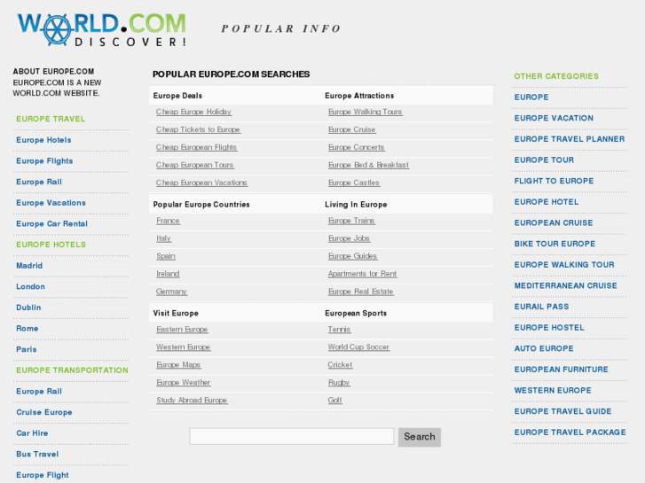Open the Europe Car Rental link

tap(51, 224)
